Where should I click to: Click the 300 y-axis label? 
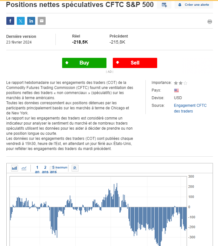191,176
